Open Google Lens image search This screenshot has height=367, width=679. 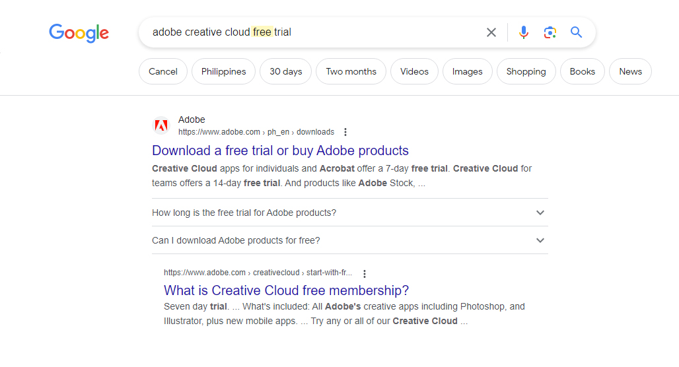[550, 32]
